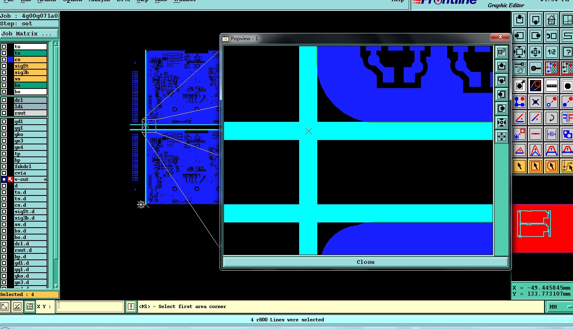Click the 1:2 zoom ratio icon
Viewport: 573px width, 329px height.
tap(552, 52)
